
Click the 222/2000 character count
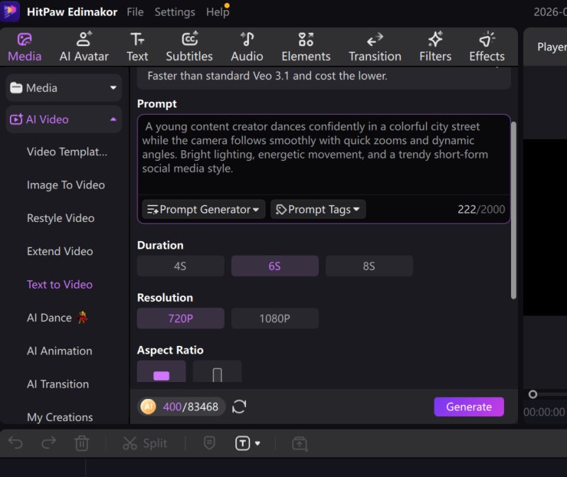point(481,209)
